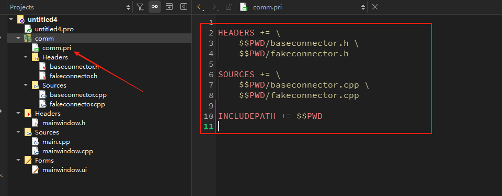
Task: Toggle synchronize with editor link icon
Action: [155, 7]
